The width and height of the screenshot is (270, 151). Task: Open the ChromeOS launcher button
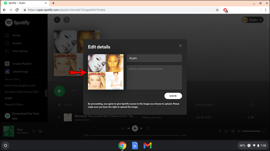tap(6, 145)
